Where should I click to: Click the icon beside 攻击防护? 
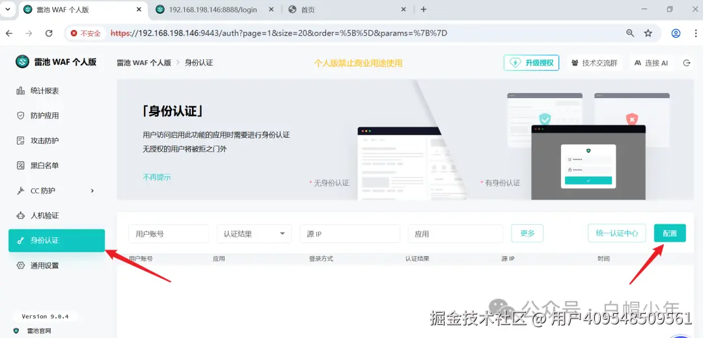pyautogui.click(x=21, y=140)
